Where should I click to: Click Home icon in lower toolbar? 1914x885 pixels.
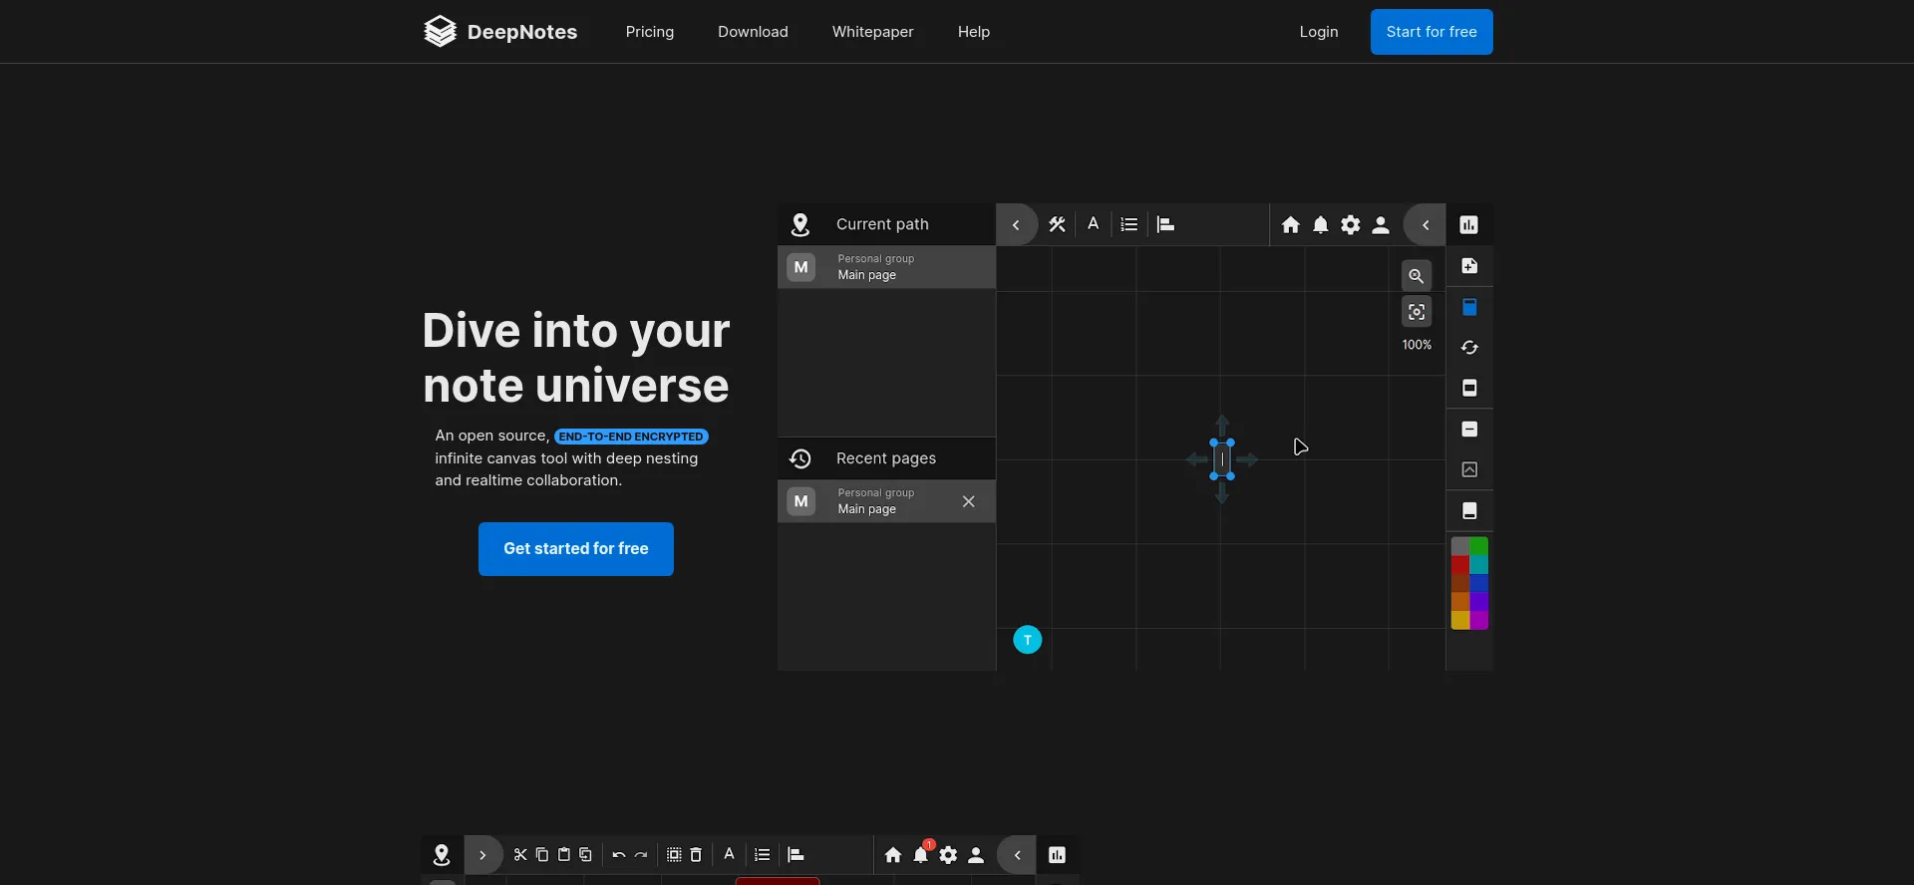[893, 855]
